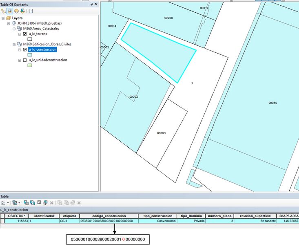Click the Privado tipo_dominio cell
This screenshot has width=299, height=245.
pyautogui.click(x=191, y=221)
